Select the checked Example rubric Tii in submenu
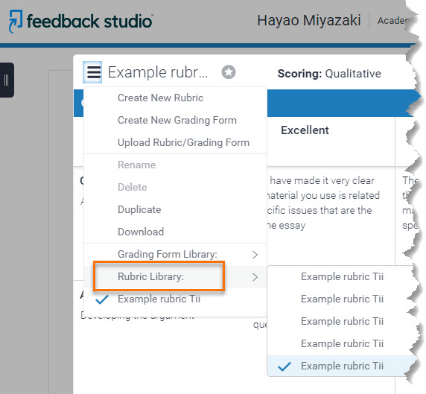This screenshot has width=426, height=394. (342, 366)
